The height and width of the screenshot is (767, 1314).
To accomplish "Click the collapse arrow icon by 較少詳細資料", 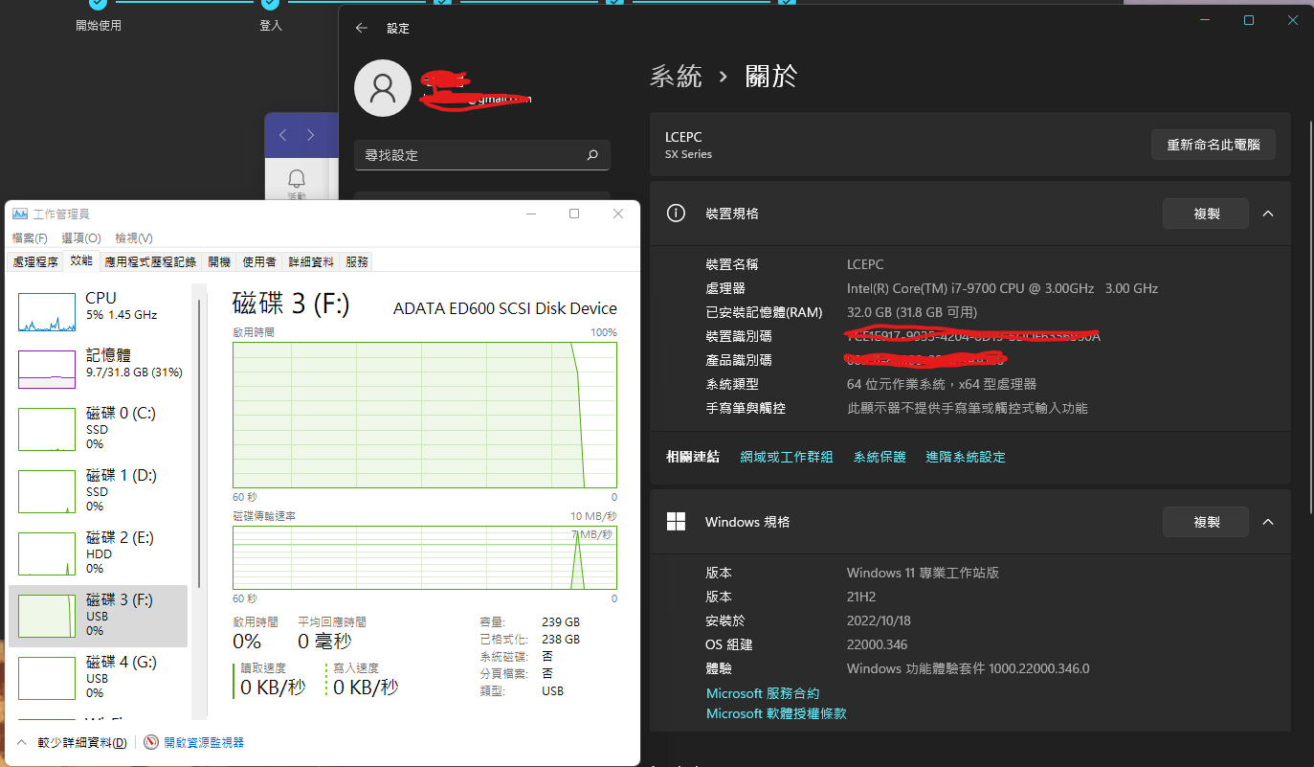I will 21,742.
